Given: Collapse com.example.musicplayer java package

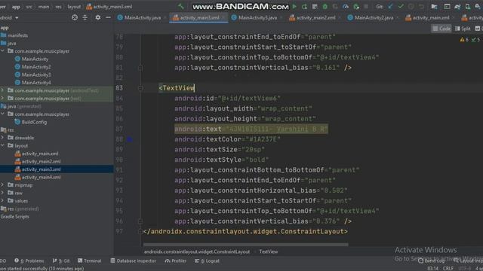Looking at the screenshot, I should [3, 51].
